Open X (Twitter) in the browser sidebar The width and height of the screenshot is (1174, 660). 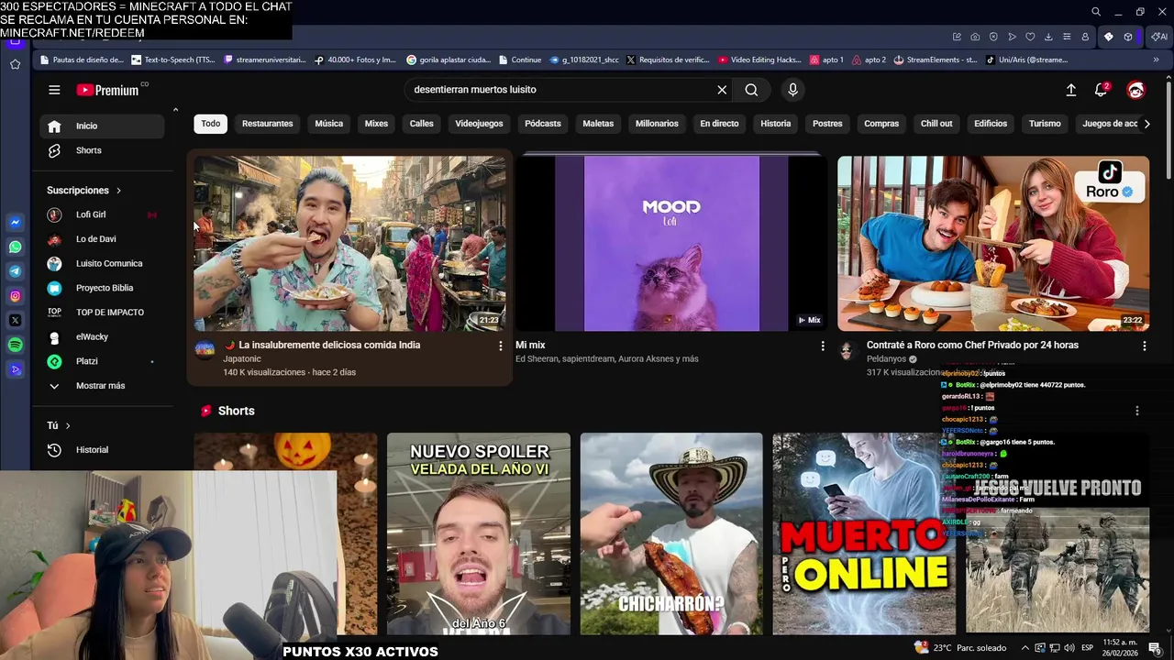(16, 320)
